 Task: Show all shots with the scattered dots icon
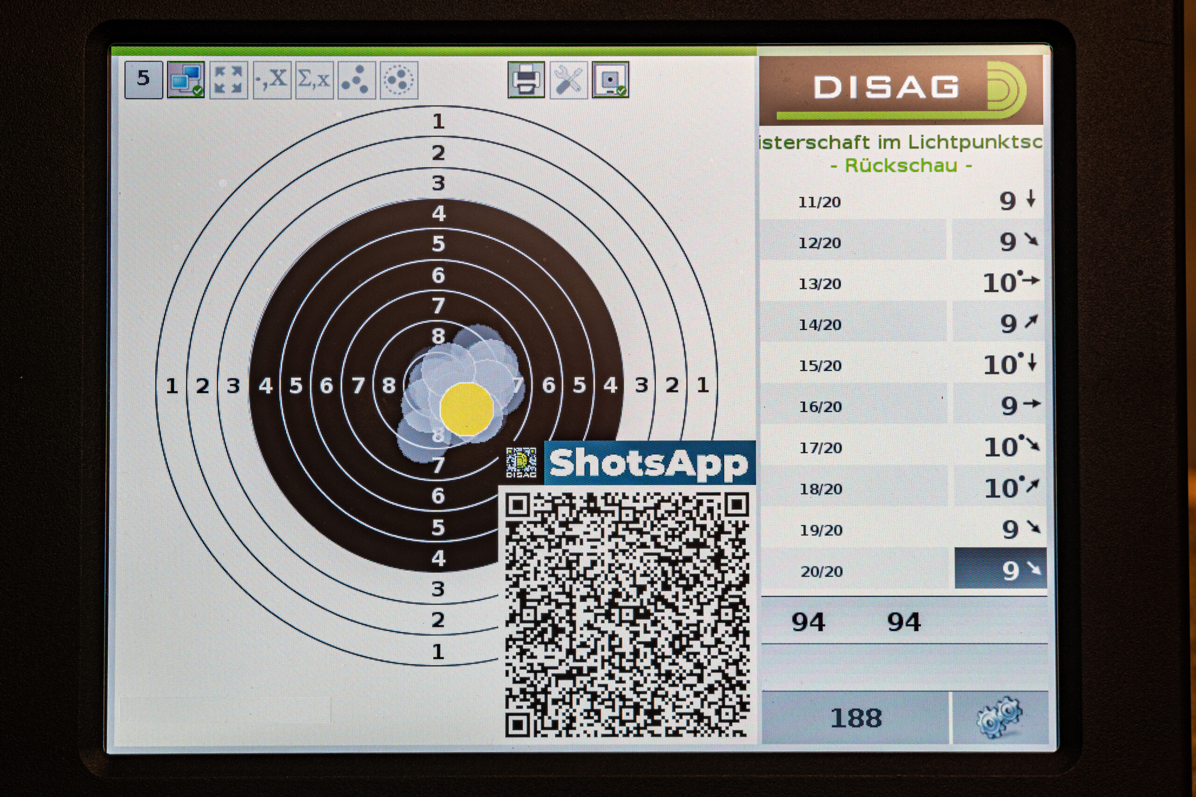(x=356, y=80)
